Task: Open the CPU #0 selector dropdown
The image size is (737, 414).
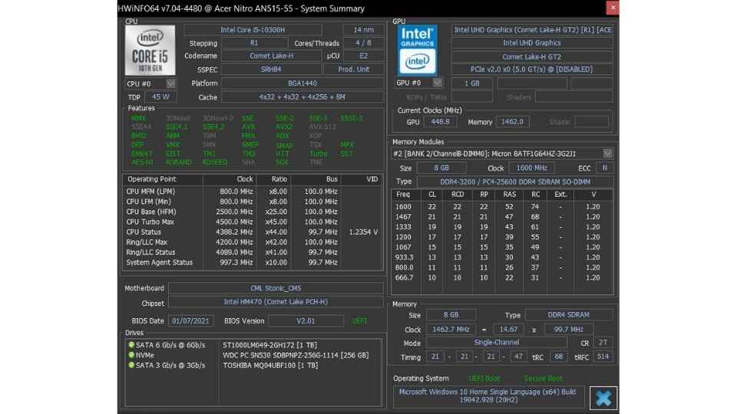Action: click(170, 84)
